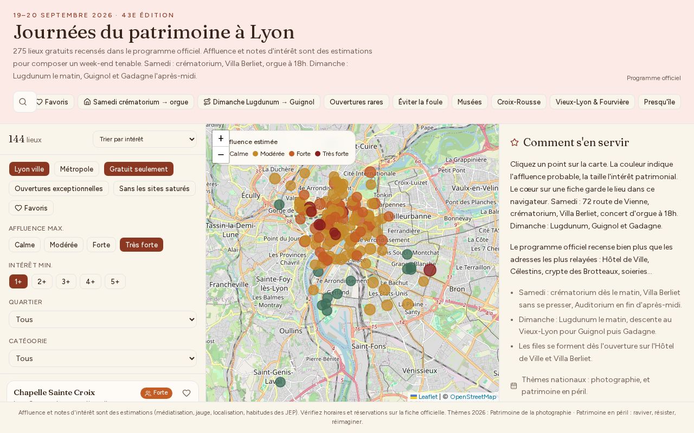Select the Dimanche Lugdunum → Guignol preset

point(259,102)
